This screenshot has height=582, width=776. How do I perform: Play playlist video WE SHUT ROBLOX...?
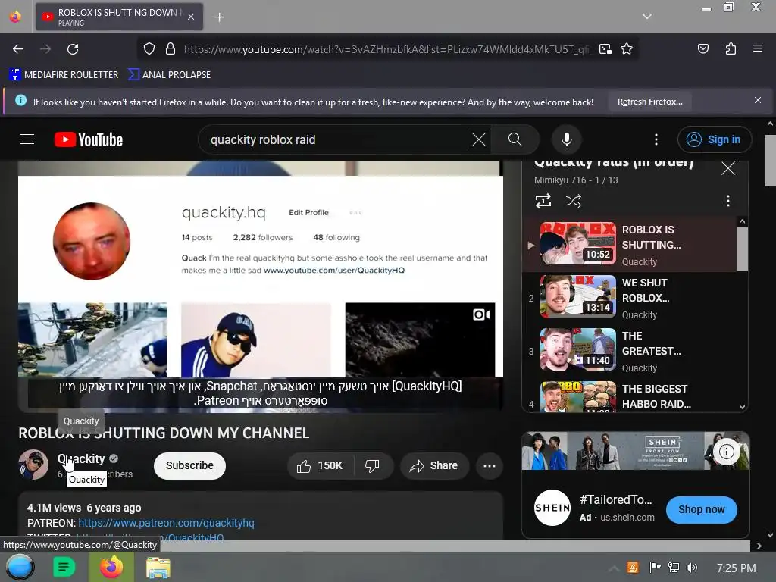630,297
